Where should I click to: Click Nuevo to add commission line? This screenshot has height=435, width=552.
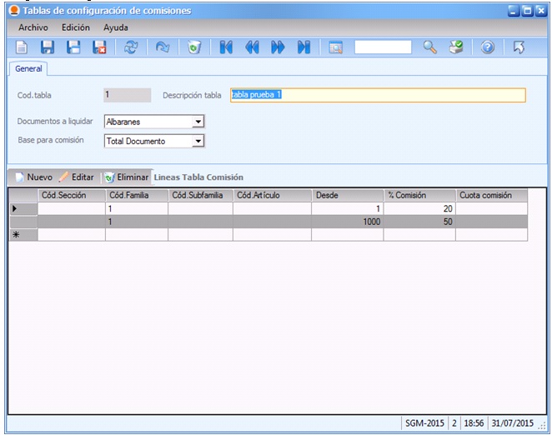(x=33, y=177)
